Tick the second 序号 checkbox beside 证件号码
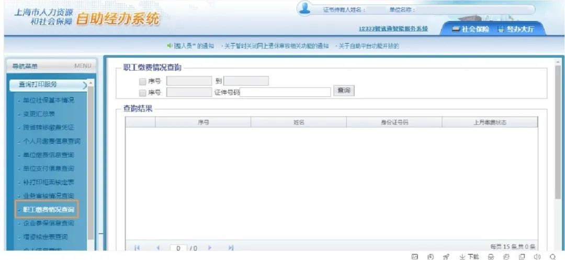This screenshot has height=260, width=565. [143, 93]
